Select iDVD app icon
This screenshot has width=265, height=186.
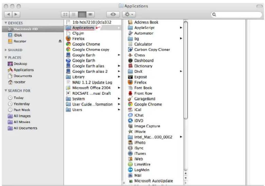tap(130, 121)
